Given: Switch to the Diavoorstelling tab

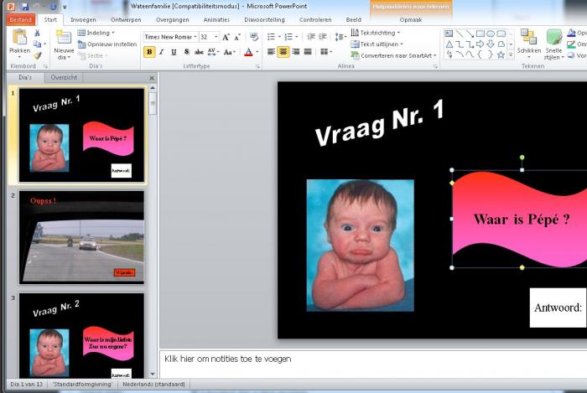Looking at the screenshot, I should 264,20.
